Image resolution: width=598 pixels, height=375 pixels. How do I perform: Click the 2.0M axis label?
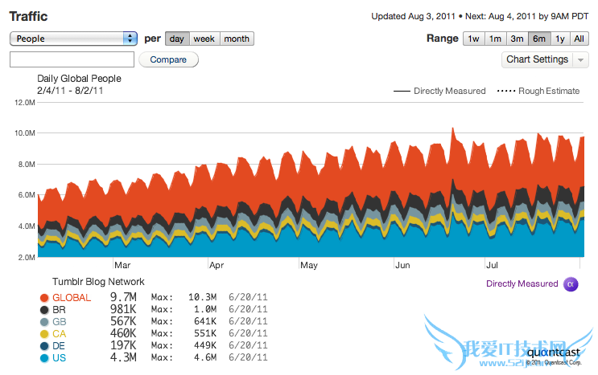(27, 258)
